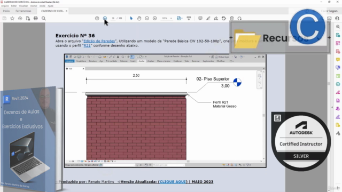Screen dimensions: 342x192
Task: Open the account profile icon
Action: tap(337, 18)
